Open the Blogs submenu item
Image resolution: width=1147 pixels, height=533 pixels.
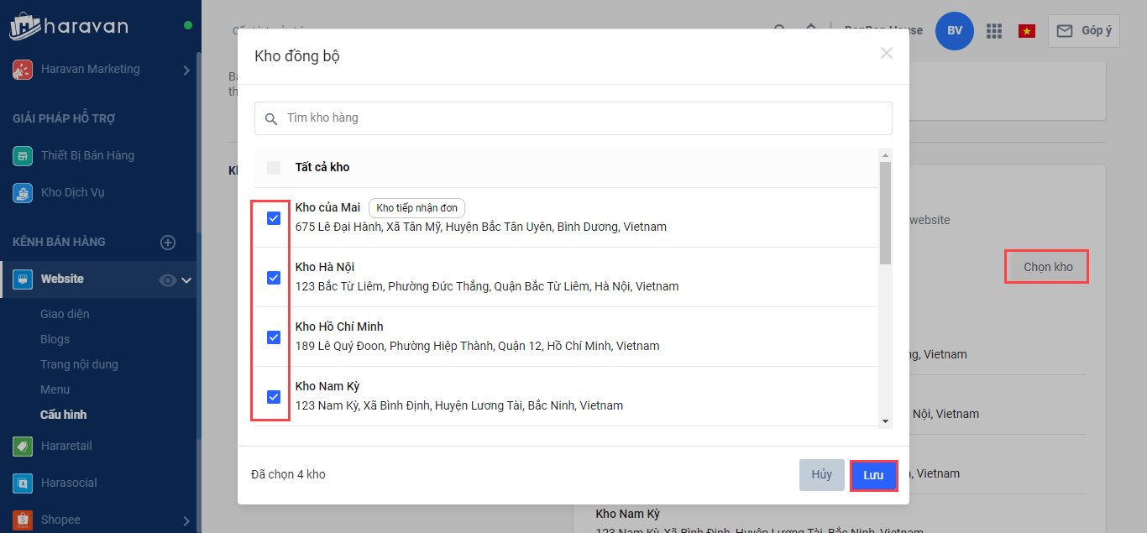(55, 339)
